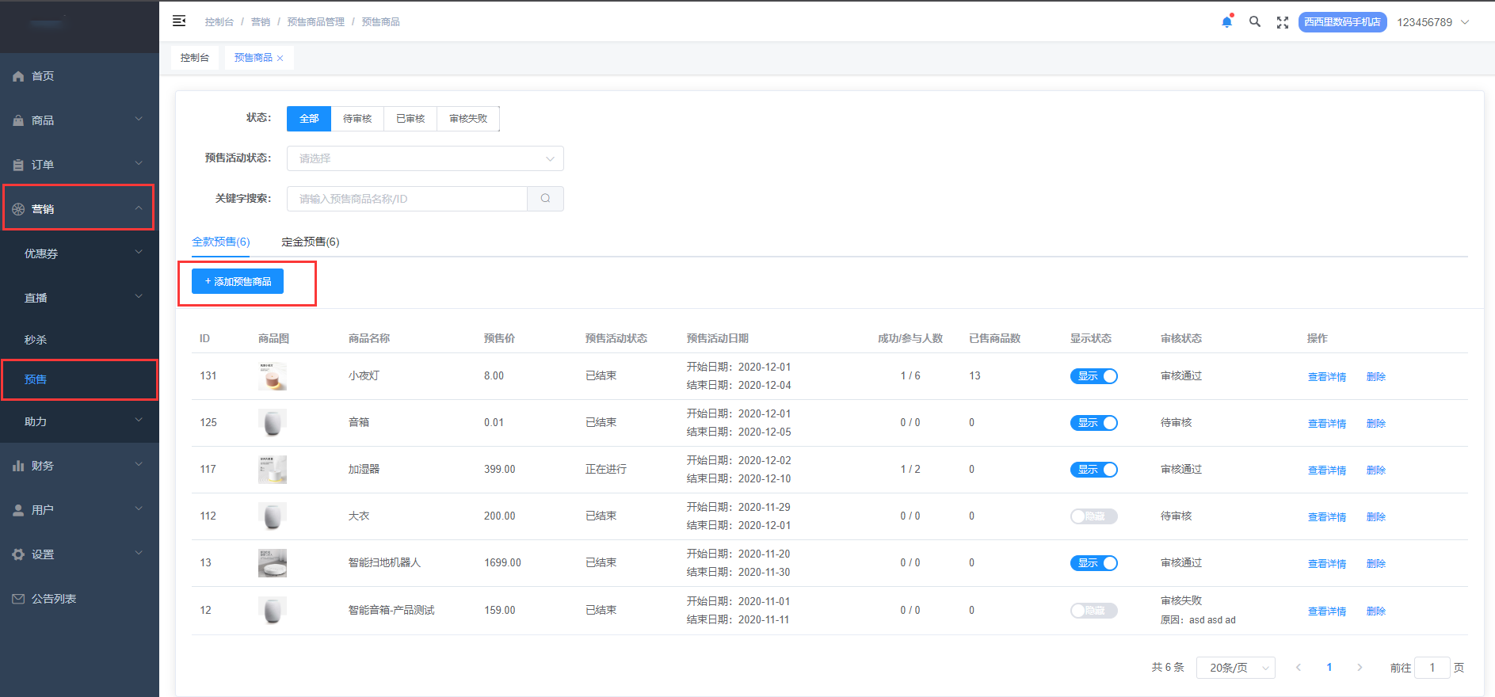Collapse the sidebar with the hamburger icon
This screenshot has width=1495, height=697.
[x=179, y=21]
